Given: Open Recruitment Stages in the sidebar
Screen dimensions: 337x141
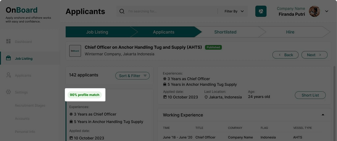Looking at the screenshot, I should pyautogui.click(x=30, y=105).
